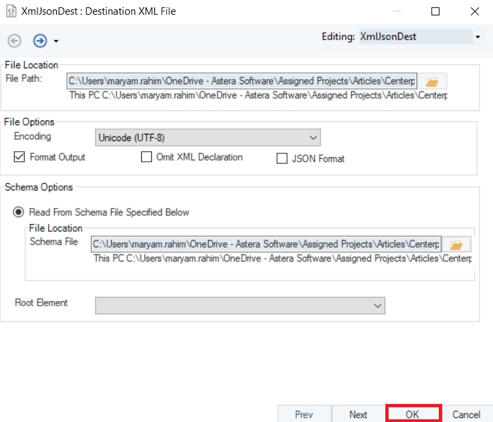The width and height of the screenshot is (493, 422).
Task: Click the Prev button
Action: coord(304,414)
